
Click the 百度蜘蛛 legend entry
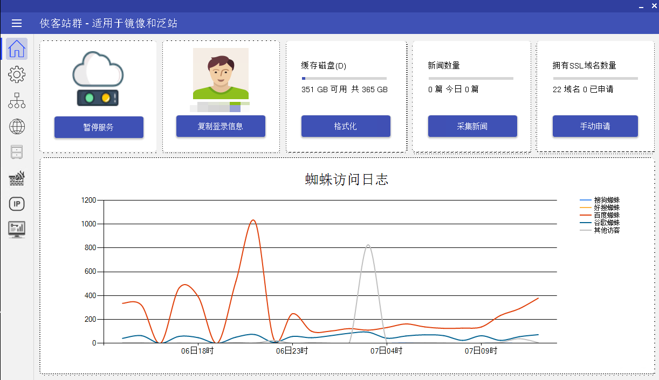(600, 215)
